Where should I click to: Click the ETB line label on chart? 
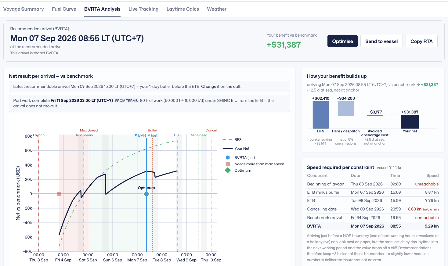coord(177,135)
